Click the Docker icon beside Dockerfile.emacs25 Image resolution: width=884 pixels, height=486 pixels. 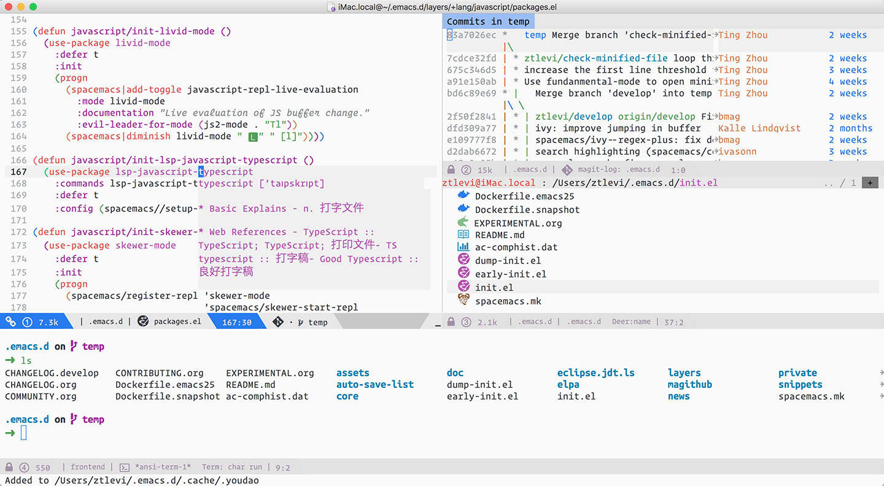[463, 196]
